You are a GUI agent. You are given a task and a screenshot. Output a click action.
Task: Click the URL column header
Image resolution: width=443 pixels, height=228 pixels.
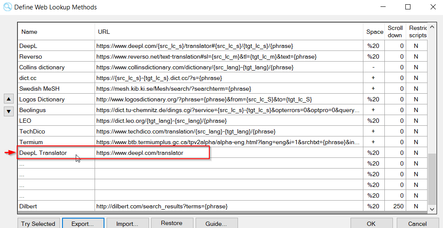point(229,32)
